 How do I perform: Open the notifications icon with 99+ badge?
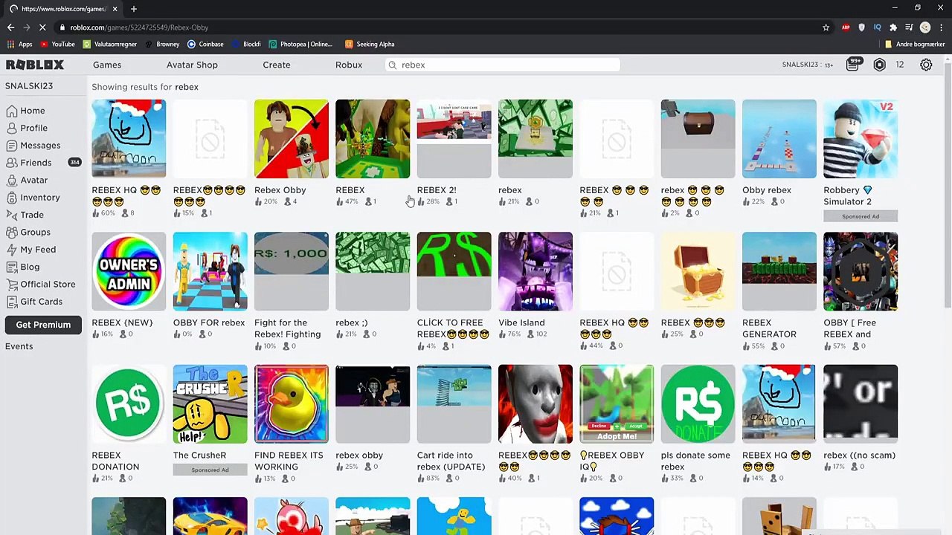click(x=853, y=65)
